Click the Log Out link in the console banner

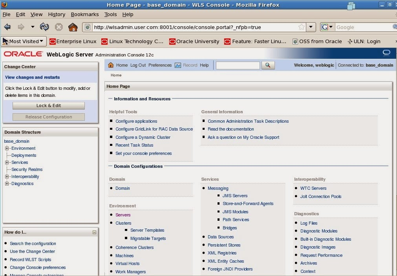click(x=137, y=65)
